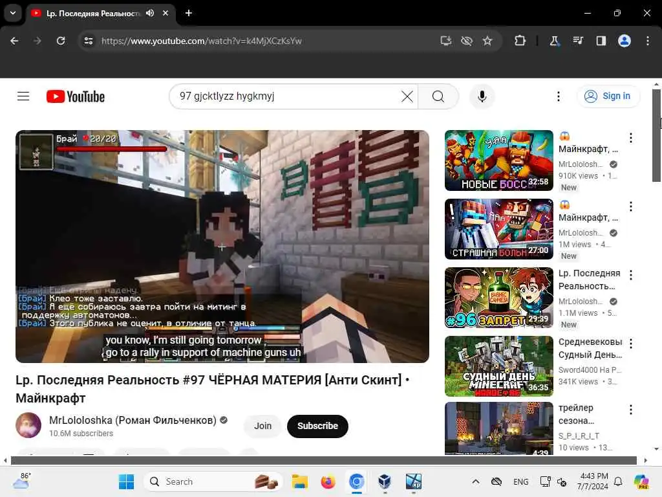Open the Windows Start menu
Screen dimensions: 662x497
pos(126,481)
